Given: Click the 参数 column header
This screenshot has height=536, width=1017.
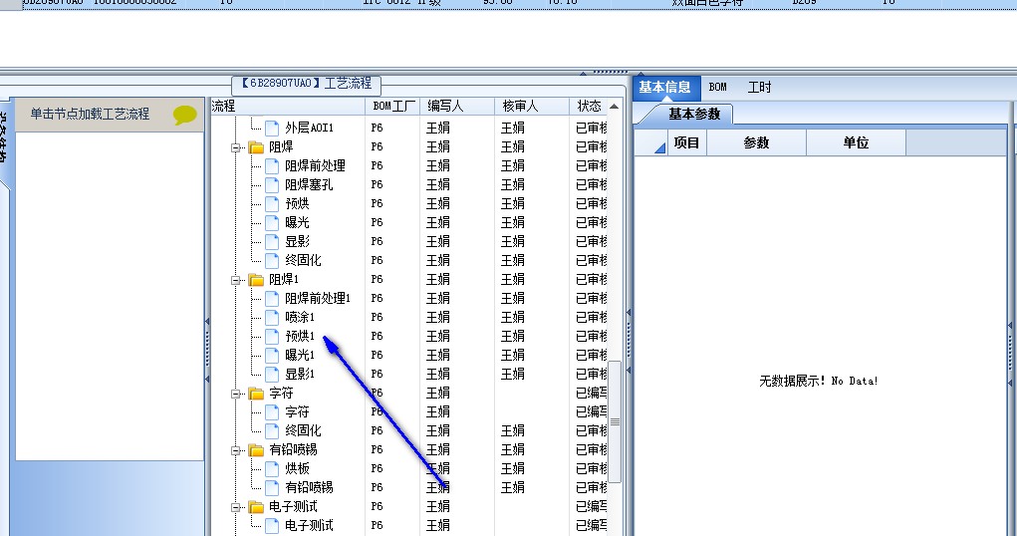Looking at the screenshot, I should click(x=756, y=142).
